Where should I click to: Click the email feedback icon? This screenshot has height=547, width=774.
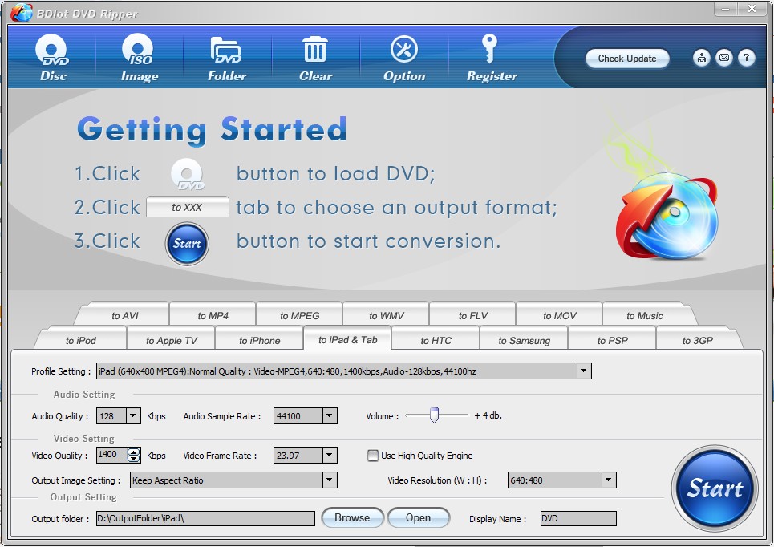pyautogui.click(x=723, y=58)
